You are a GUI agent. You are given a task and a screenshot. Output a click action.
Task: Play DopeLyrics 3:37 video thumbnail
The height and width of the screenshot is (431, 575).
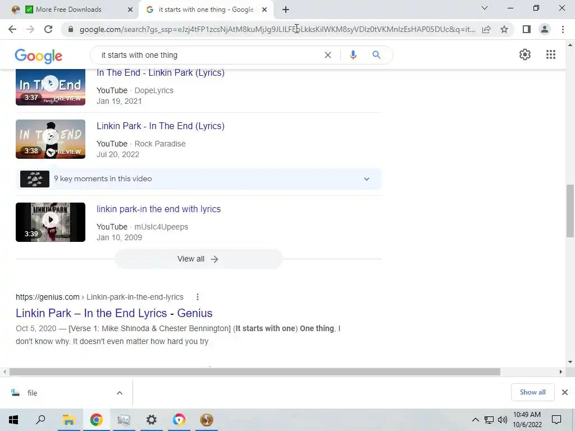tap(51, 87)
